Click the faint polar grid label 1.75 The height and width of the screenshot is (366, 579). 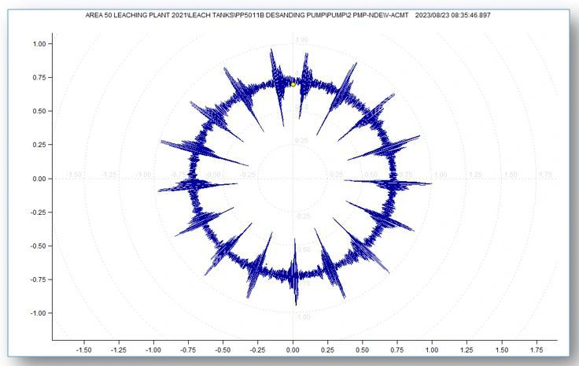point(545,174)
